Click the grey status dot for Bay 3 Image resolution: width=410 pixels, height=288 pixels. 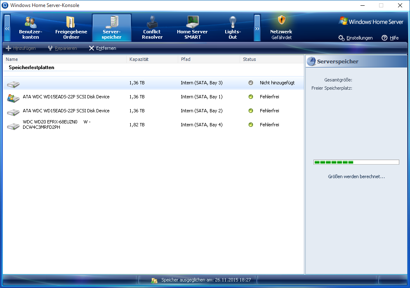point(251,83)
